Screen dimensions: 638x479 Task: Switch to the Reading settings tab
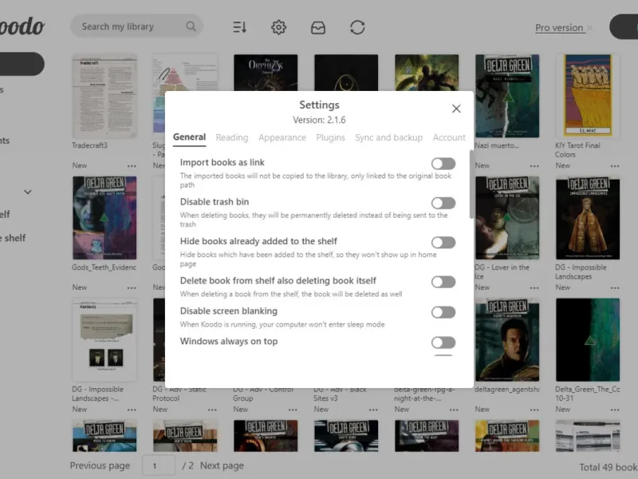(232, 137)
